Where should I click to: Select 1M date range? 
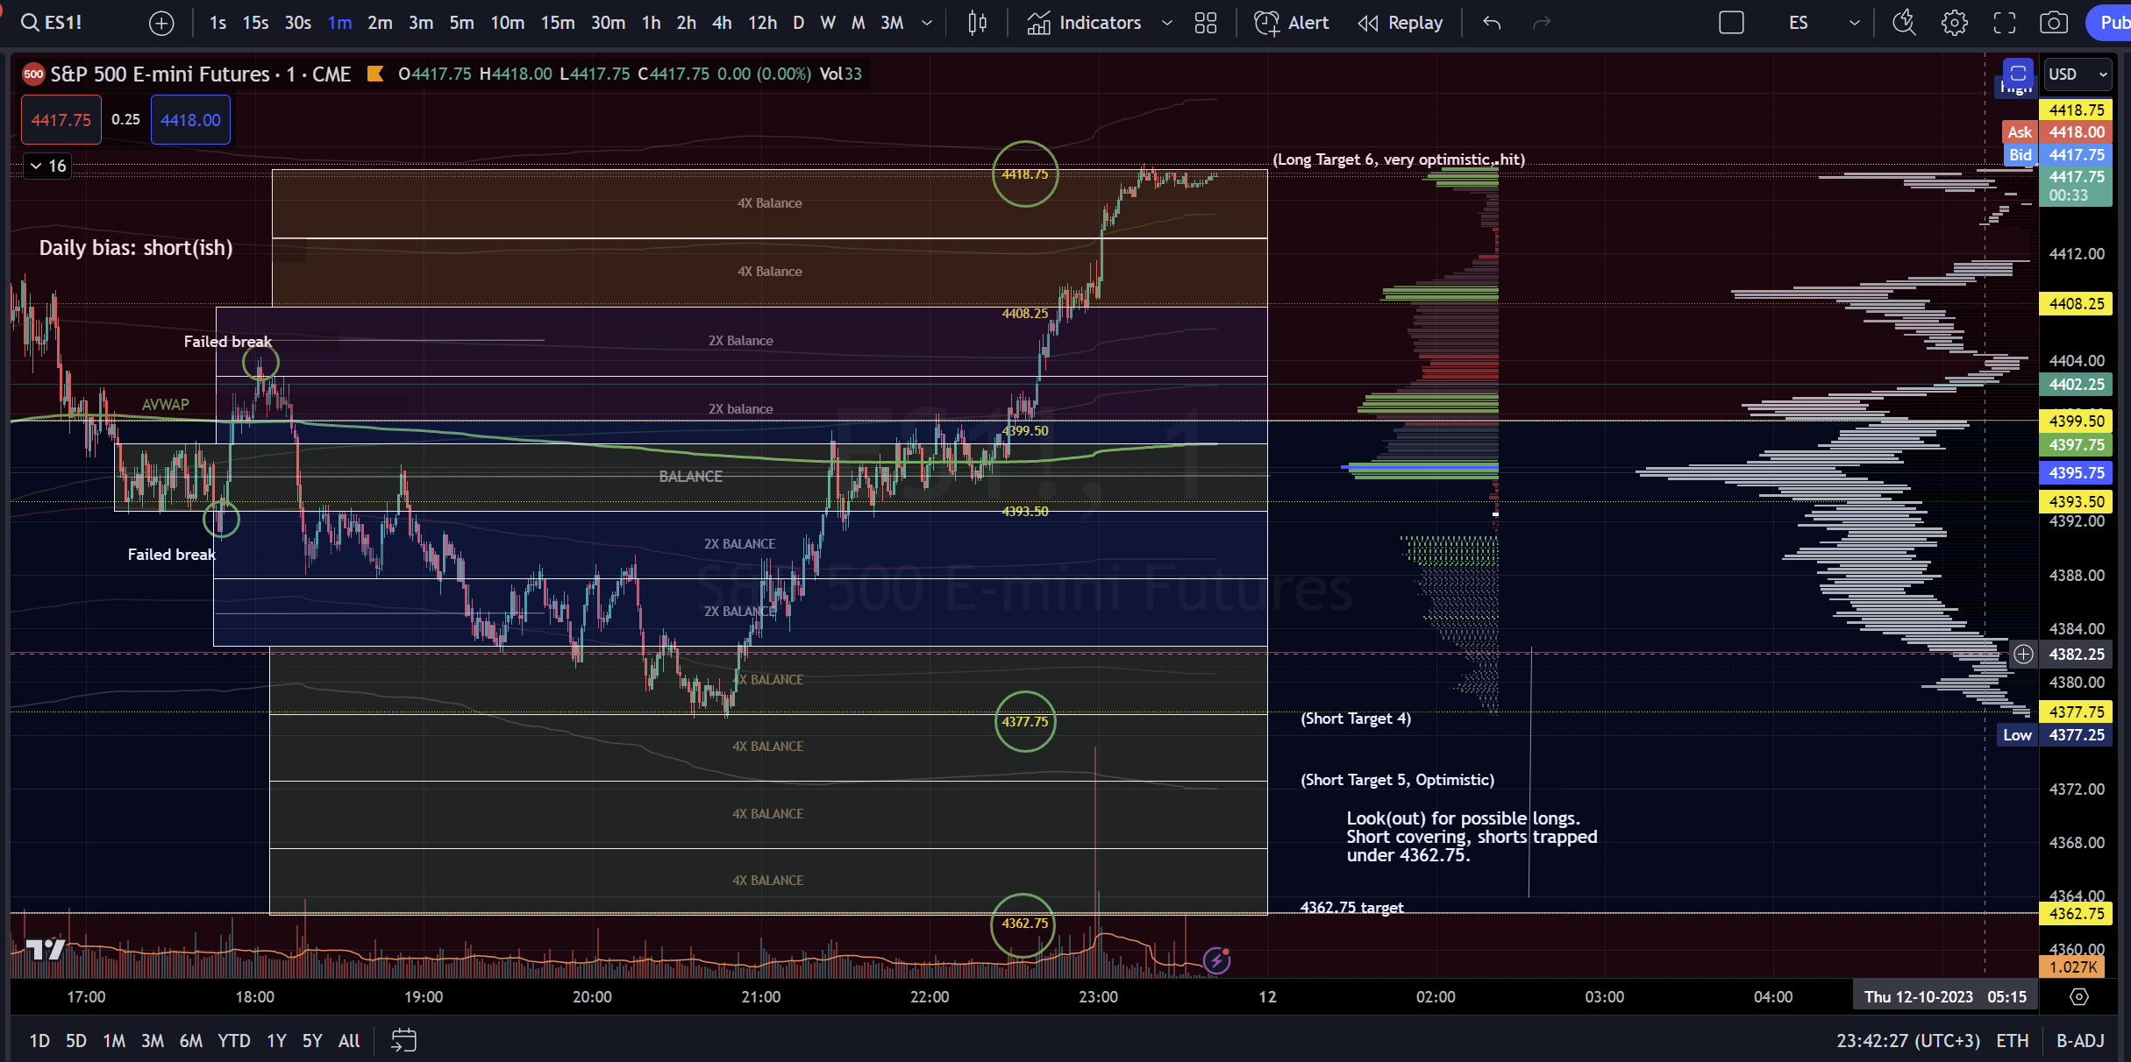[114, 1041]
